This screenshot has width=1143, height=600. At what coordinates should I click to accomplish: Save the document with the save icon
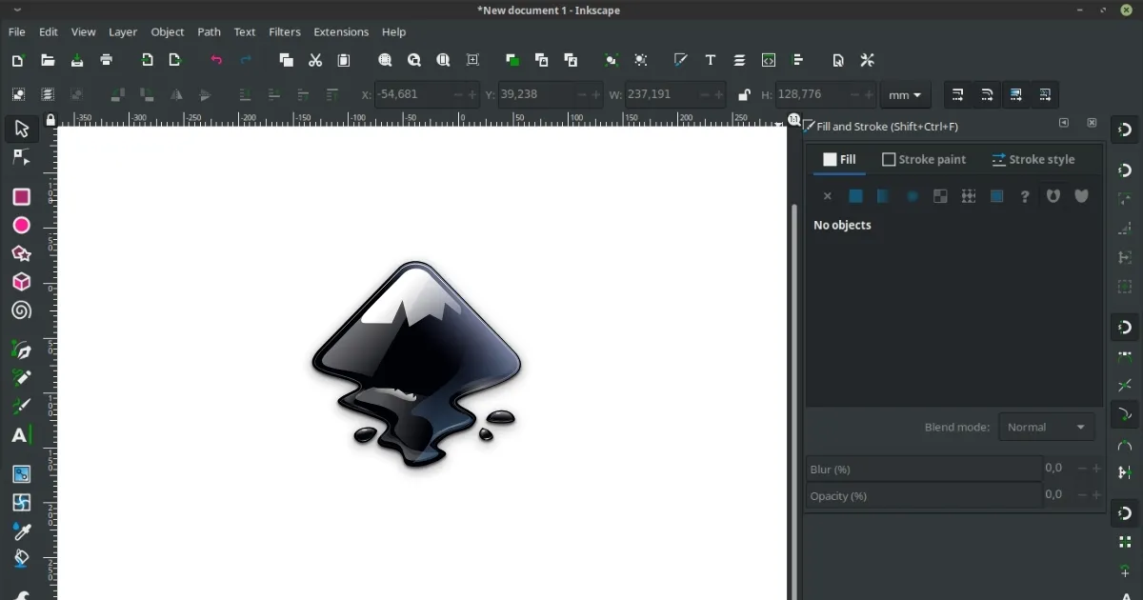click(x=77, y=60)
